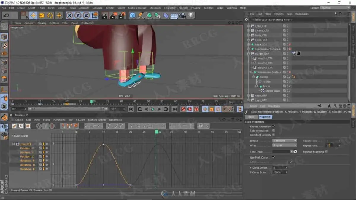Switch to the Basic tab in Attributes
The height and width of the screenshot is (200, 356).
(x=251, y=117)
